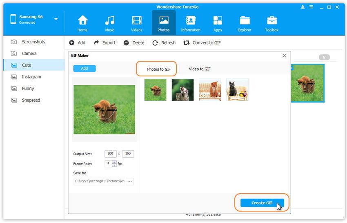347x223 pixels.
Task: Close the GIF Maker dialog
Action: pos(284,56)
